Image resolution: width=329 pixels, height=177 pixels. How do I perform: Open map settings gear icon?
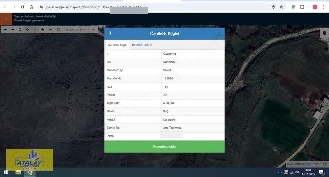coord(324,33)
